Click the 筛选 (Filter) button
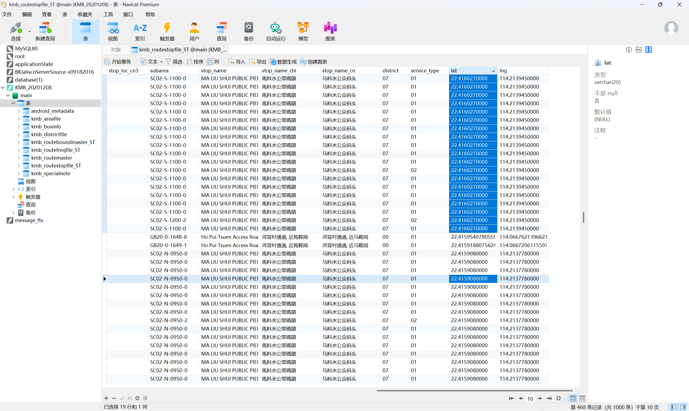The height and width of the screenshot is (411, 689). click(x=174, y=61)
